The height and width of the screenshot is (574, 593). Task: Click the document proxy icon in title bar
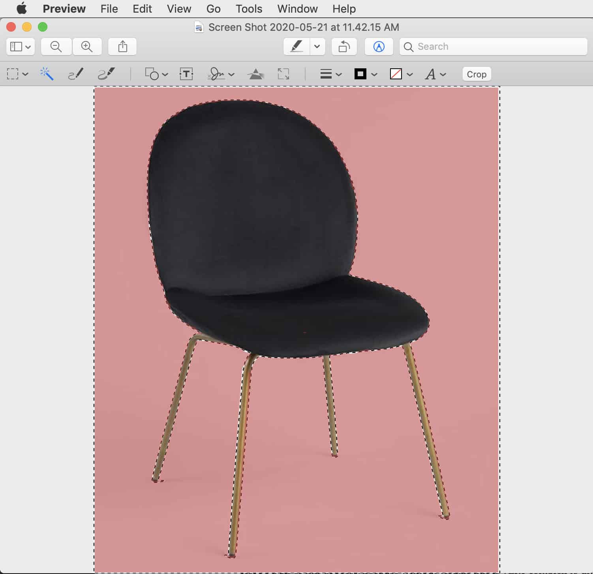199,27
